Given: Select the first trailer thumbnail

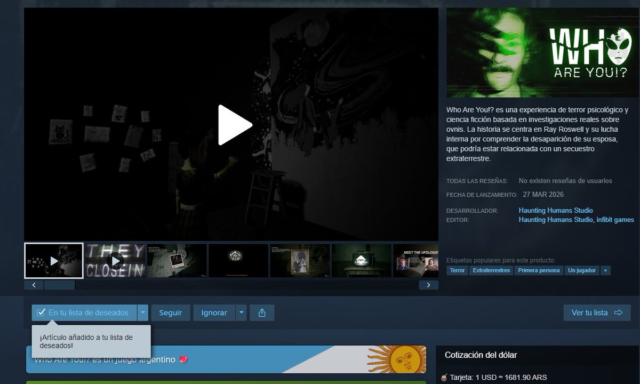Looking at the screenshot, I should click(54, 261).
